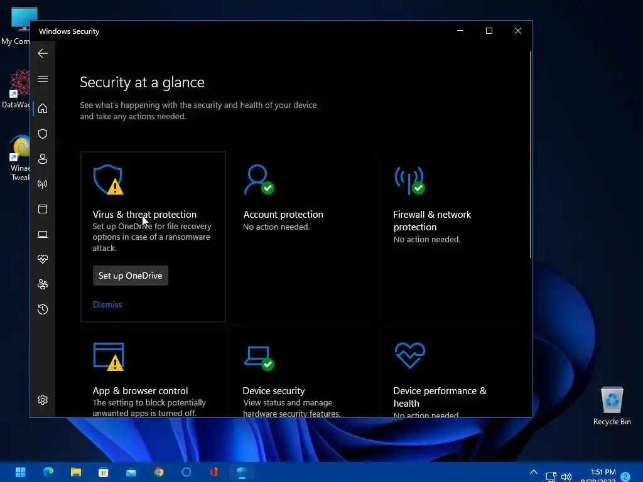Click 'Security at a glance' heading

click(x=142, y=82)
